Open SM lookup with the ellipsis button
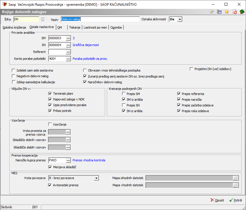 point(68,38)
